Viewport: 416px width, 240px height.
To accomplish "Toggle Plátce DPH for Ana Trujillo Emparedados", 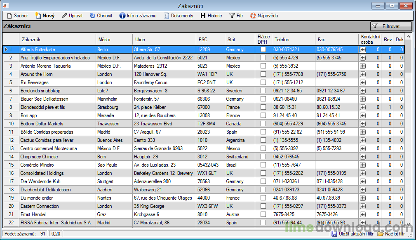I will [263, 58].
